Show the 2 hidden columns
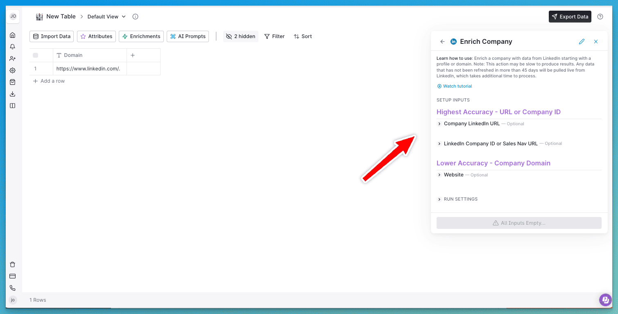This screenshot has width=618, height=314. coord(241,36)
